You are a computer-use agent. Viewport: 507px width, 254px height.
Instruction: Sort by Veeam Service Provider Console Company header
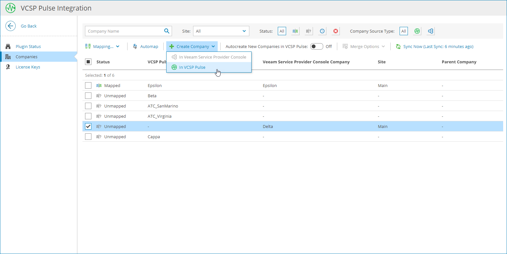pyautogui.click(x=306, y=62)
